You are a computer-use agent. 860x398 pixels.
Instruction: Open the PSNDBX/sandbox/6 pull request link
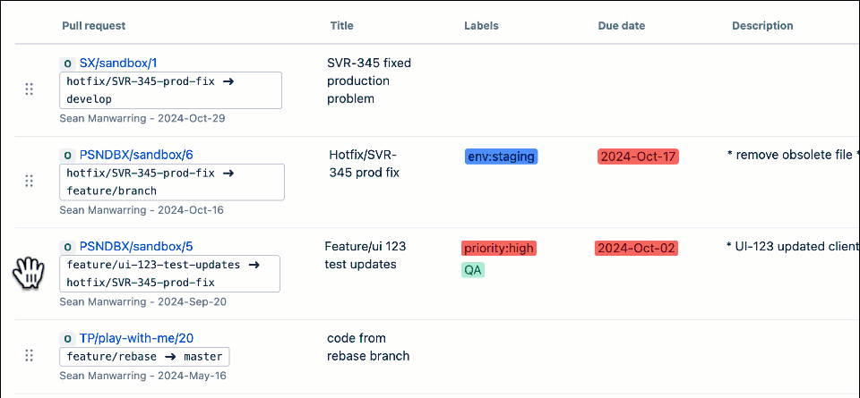coord(136,155)
